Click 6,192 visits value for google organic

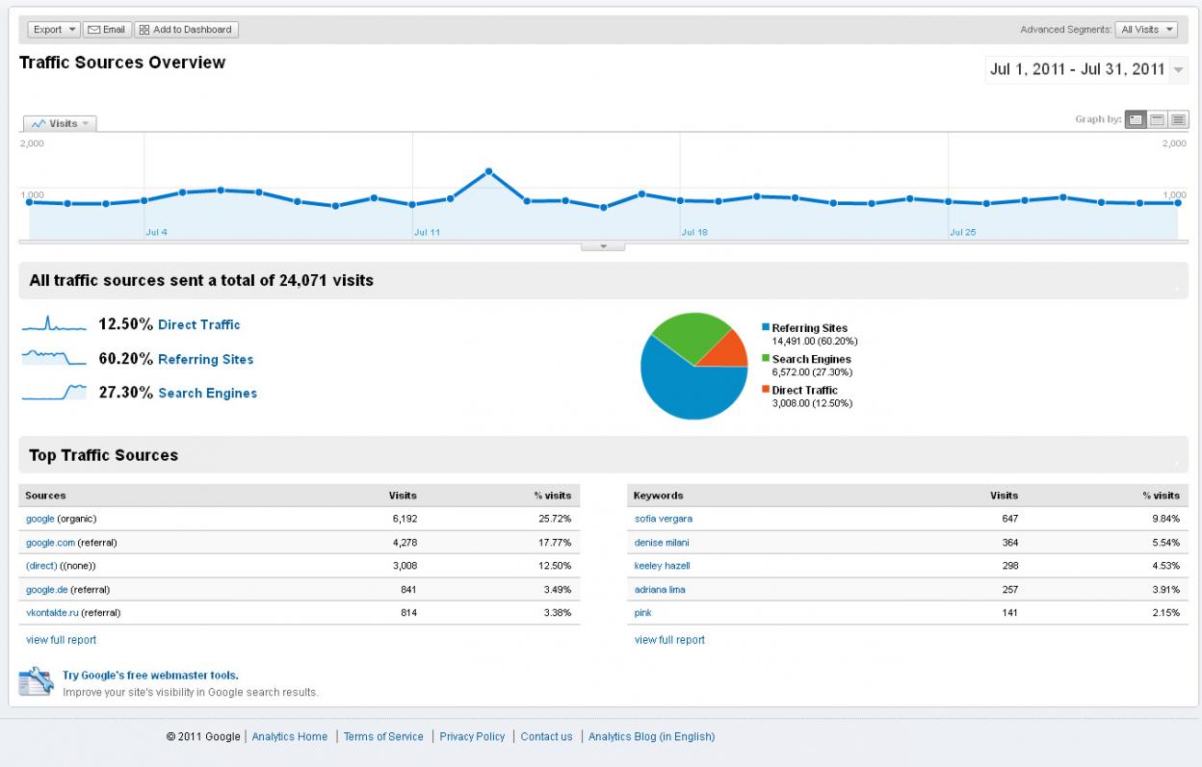click(x=403, y=519)
